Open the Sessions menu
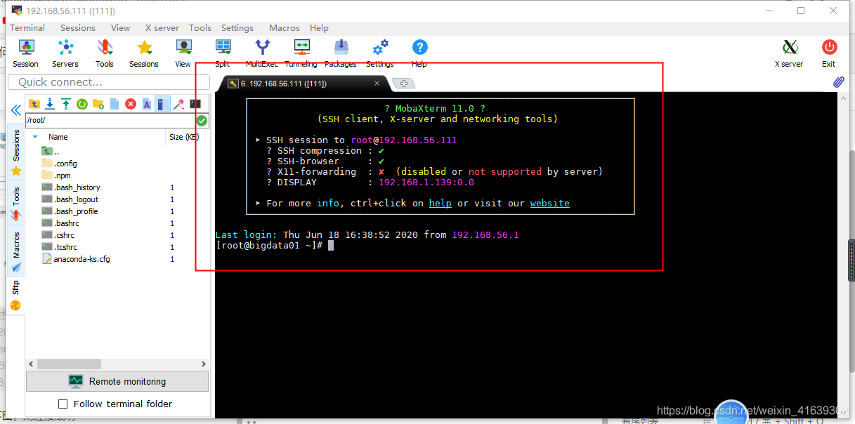 [77, 27]
